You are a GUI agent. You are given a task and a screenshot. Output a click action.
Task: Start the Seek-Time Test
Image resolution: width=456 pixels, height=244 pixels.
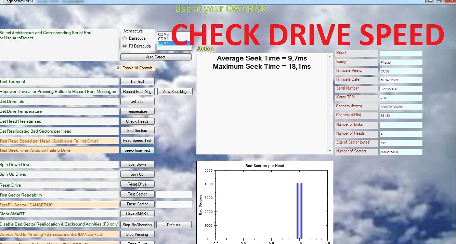(137, 150)
